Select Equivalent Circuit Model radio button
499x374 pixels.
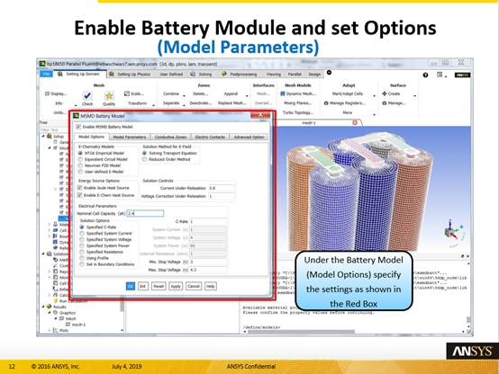80,159
